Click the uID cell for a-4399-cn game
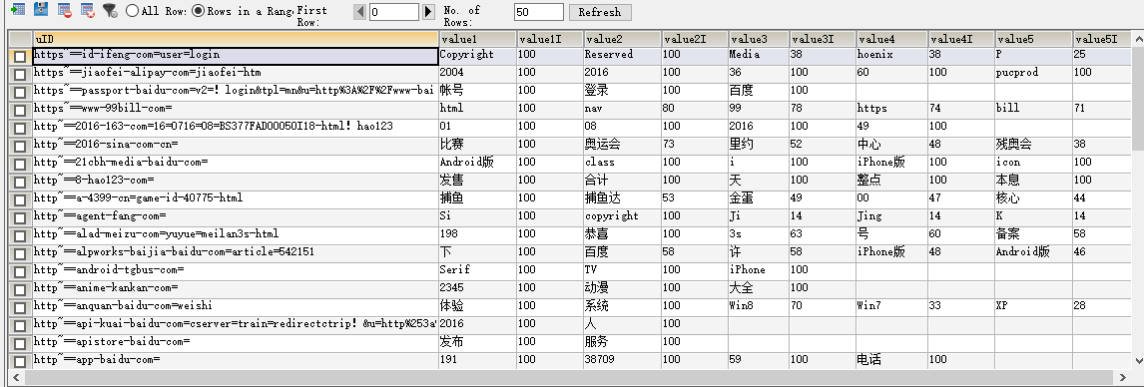This screenshot has height=387, width=1144. 236,199
